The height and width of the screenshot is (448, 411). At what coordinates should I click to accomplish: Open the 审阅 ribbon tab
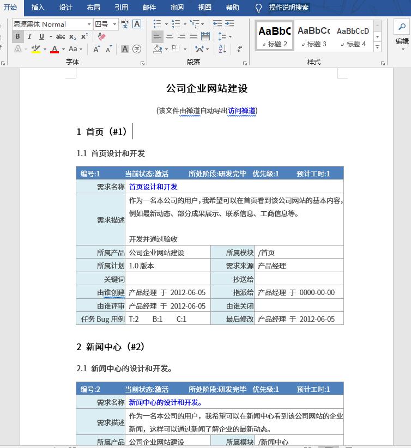point(177,8)
